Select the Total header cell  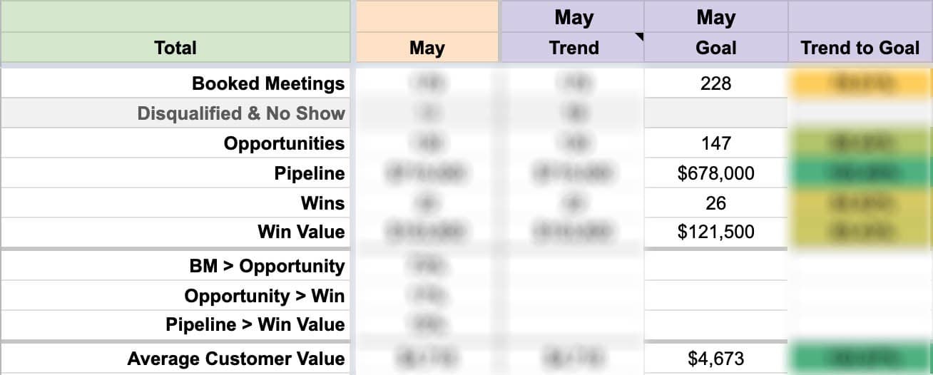(175, 48)
